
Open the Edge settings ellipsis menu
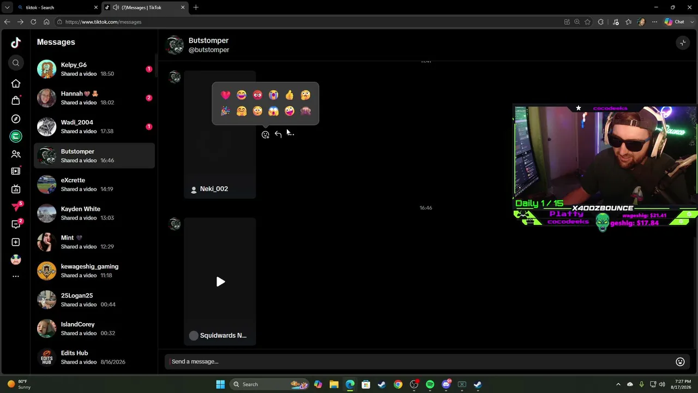click(x=654, y=22)
